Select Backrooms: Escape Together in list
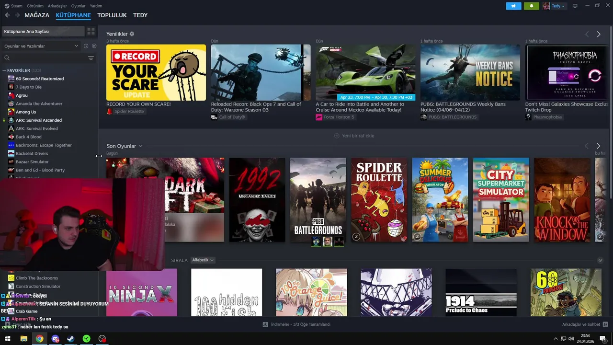 click(44, 145)
